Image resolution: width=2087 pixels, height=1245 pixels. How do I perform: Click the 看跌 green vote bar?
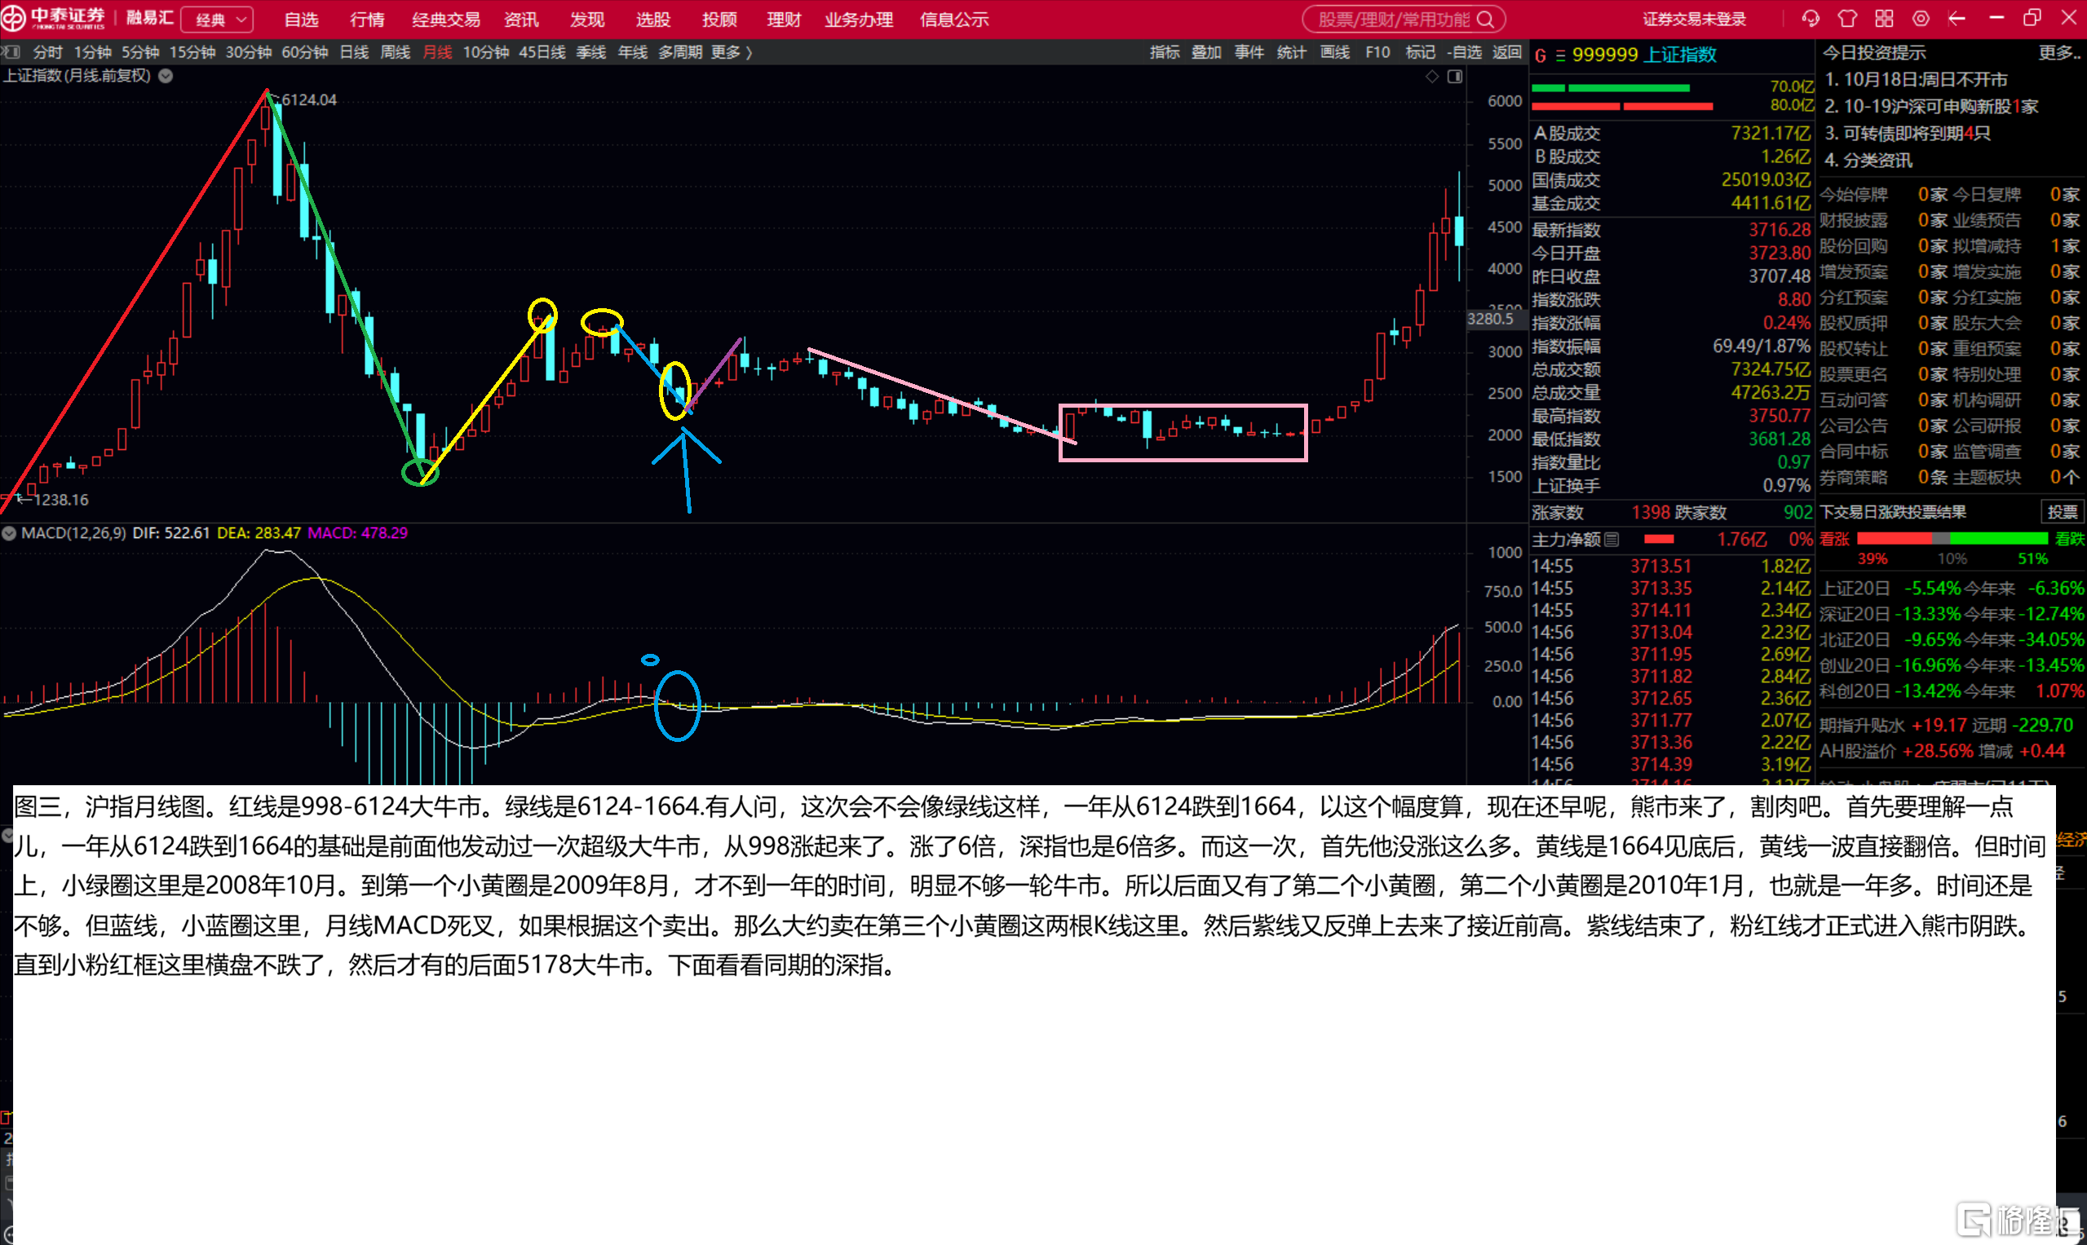tap(1998, 539)
